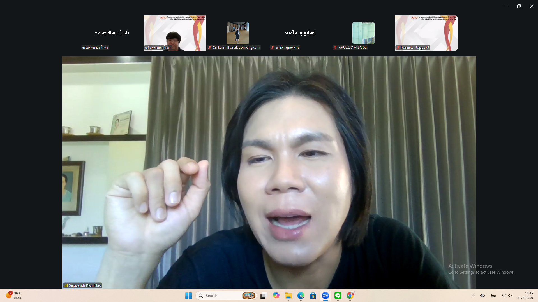538x302 pixels.
Task: Select the ARUZOOM SCI02 participant tile
Action: (363, 33)
